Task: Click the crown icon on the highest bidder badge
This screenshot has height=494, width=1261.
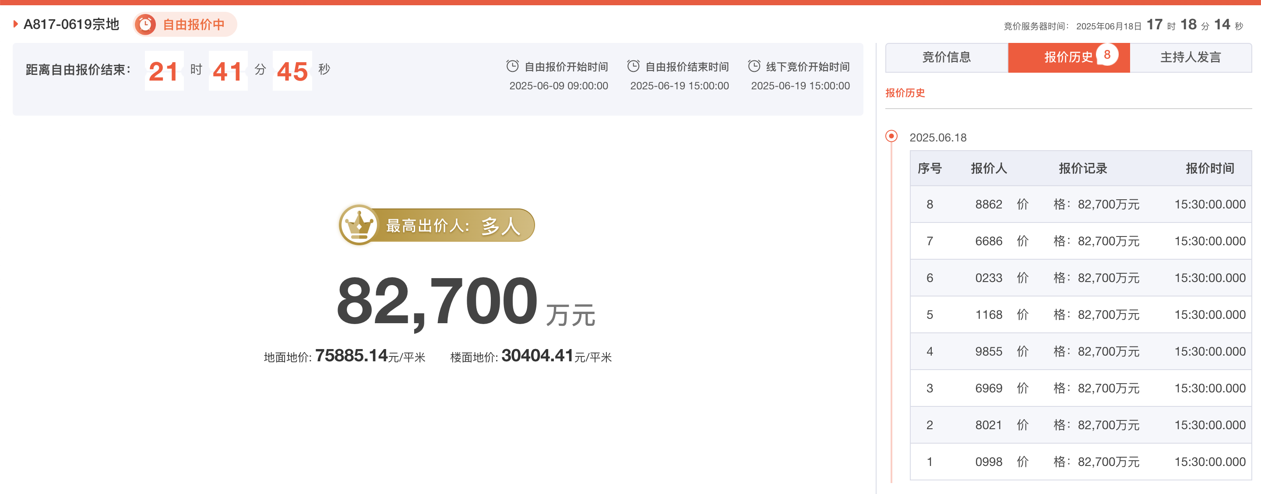Action: [x=359, y=225]
